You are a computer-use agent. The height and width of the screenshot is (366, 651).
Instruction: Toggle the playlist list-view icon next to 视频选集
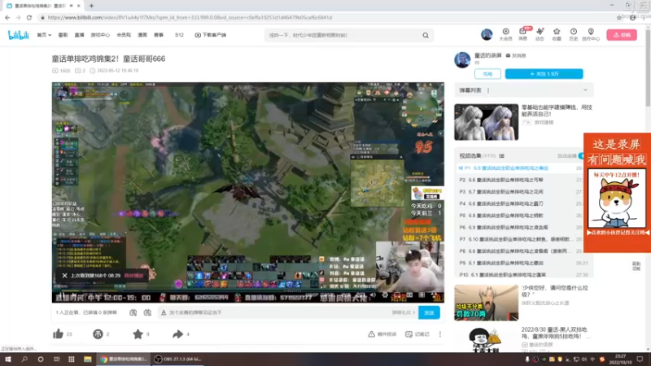(501, 156)
